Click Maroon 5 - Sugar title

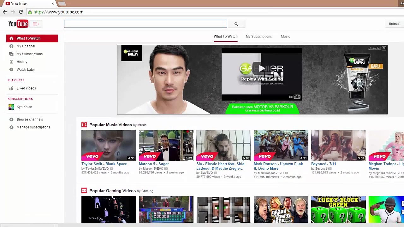pyautogui.click(x=154, y=164)
